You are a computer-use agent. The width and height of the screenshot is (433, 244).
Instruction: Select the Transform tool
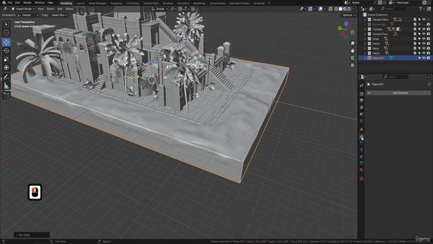(6, 68)
